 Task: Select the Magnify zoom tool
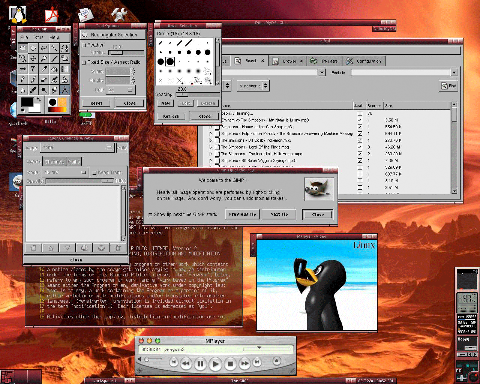tap(44, 58)
